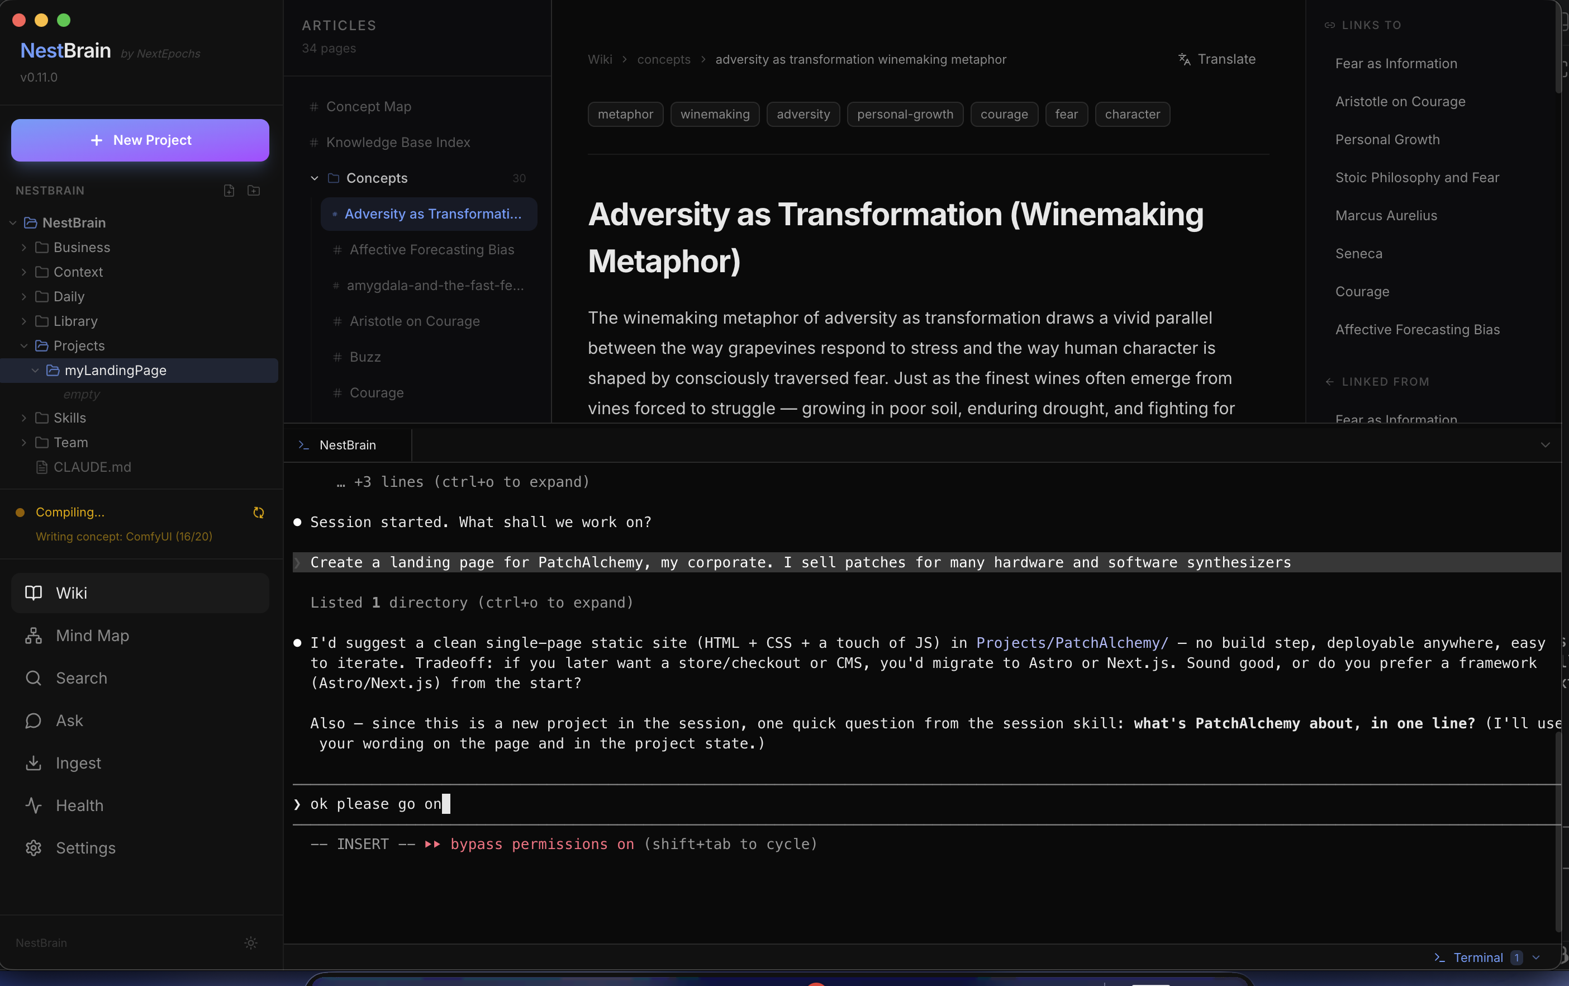Image resolution: width=1569 pixels, height=986 pixels.
Task: Open the Fear as Information link
Action: coord(1396,63)
